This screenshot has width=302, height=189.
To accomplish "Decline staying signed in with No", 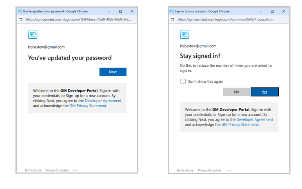I will pos(236,92).
